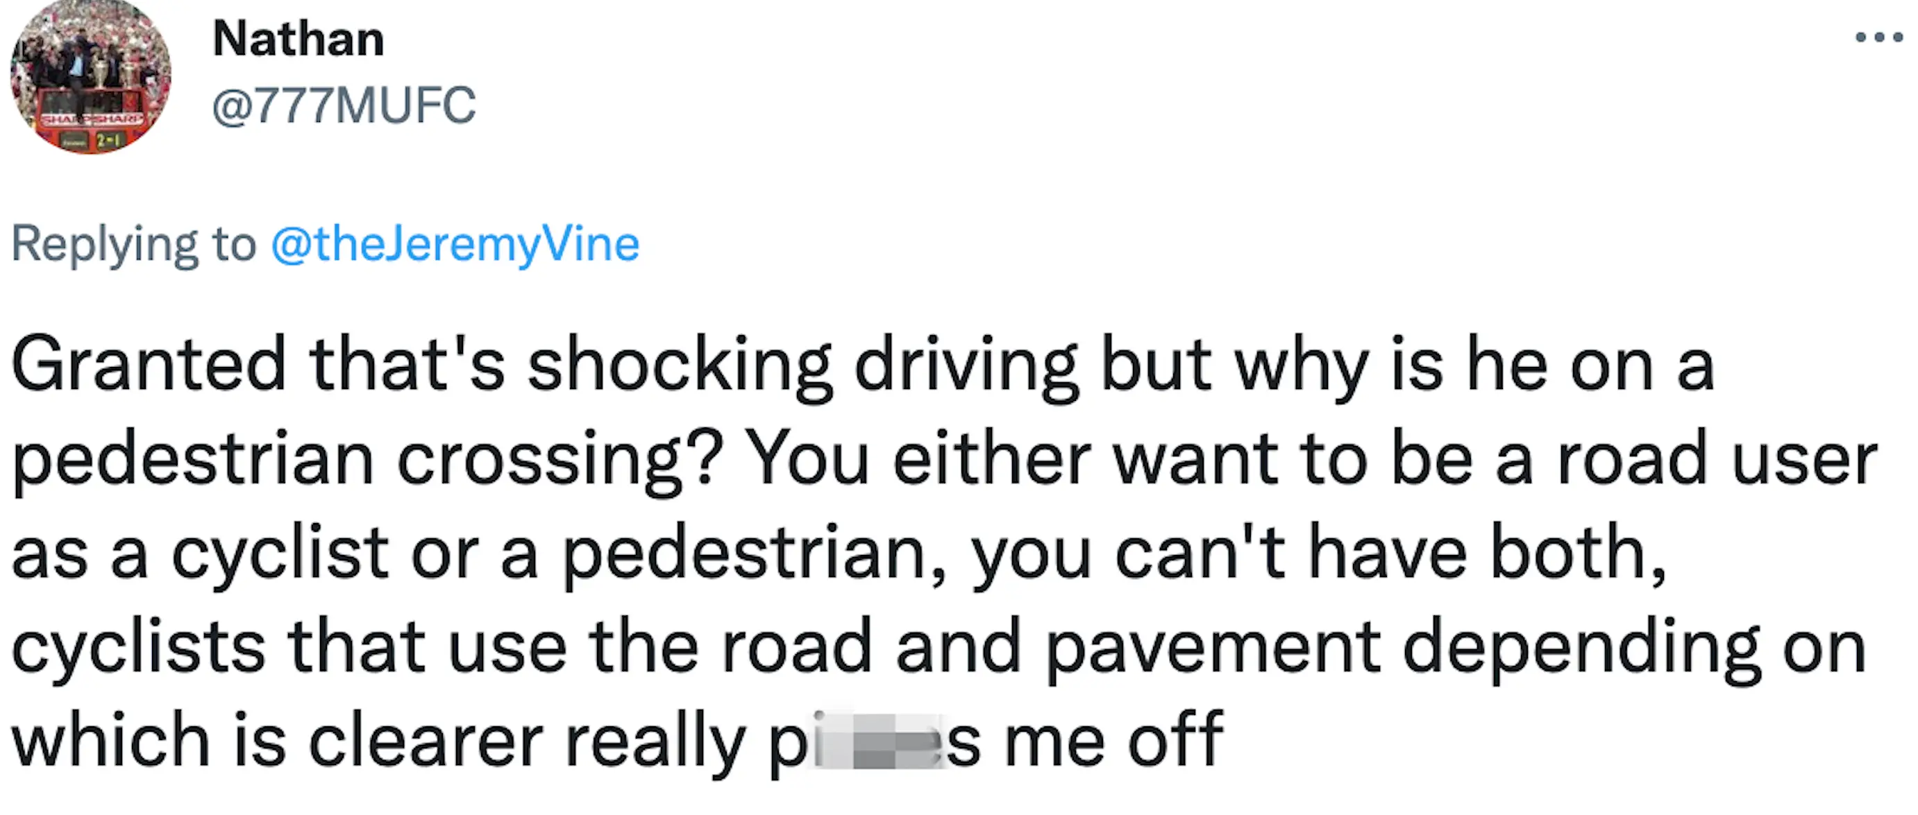
Task: Open the @theJeremyVine mention link
Action: [455, 244]
